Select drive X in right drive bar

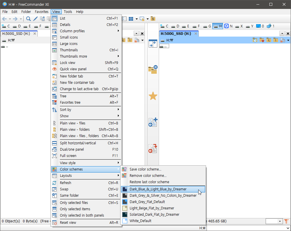[239, 26]
